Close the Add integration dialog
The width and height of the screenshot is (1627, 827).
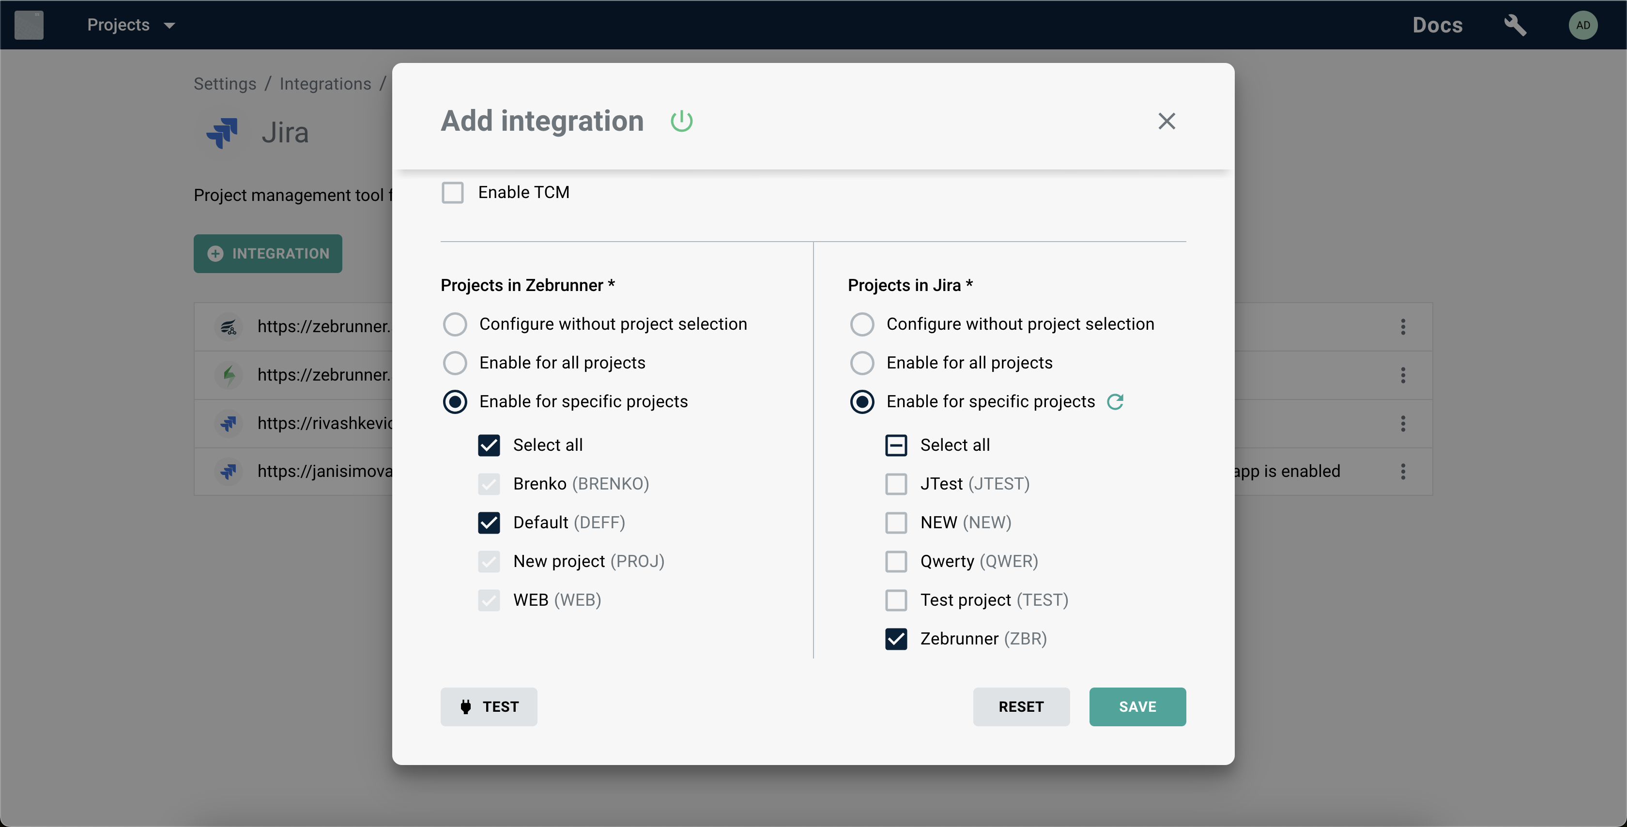pyautogui.click(x=1167, y=121)
